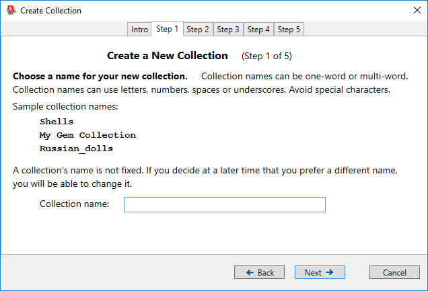Switch to the Intro tab
428x291 pixels.
tap(139, 30)
